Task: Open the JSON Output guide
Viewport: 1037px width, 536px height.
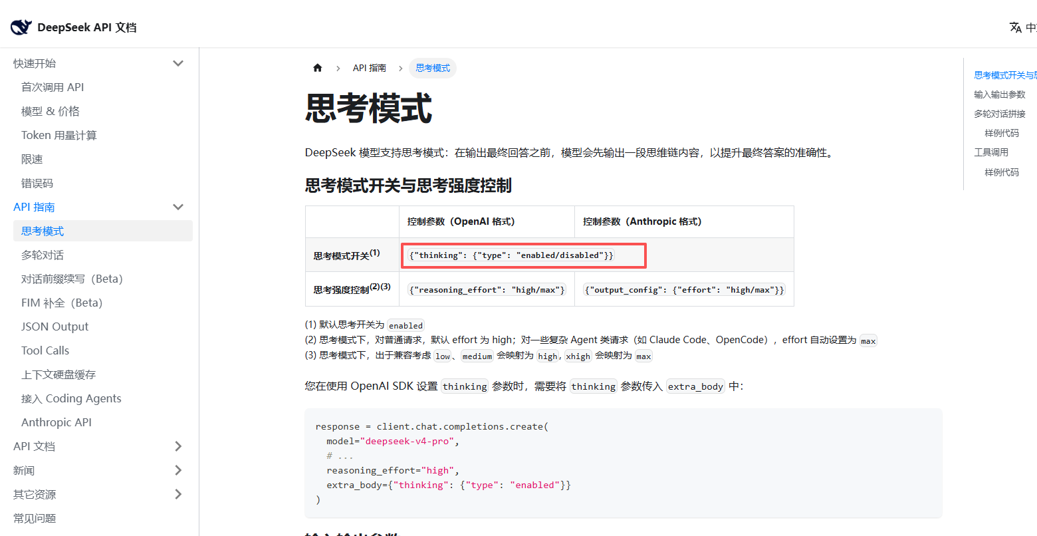Action: pos(55,327)
